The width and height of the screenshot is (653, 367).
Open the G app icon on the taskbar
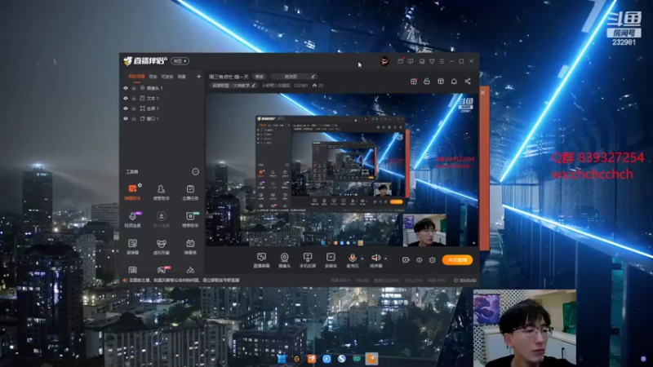click(x=297, y=359)
